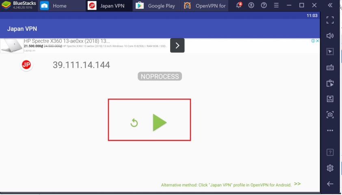
Task: Click the back arrow in sidebar
Action: (330, 184)
